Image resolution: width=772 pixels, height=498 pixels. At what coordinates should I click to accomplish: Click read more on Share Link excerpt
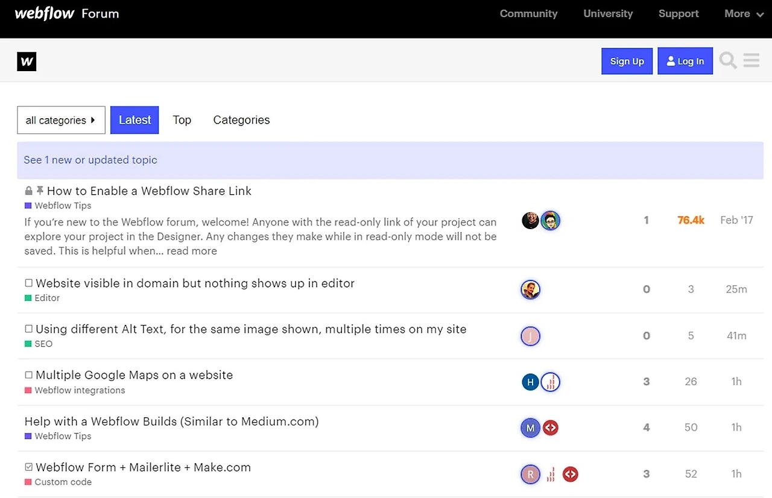(x=192, y=251)
